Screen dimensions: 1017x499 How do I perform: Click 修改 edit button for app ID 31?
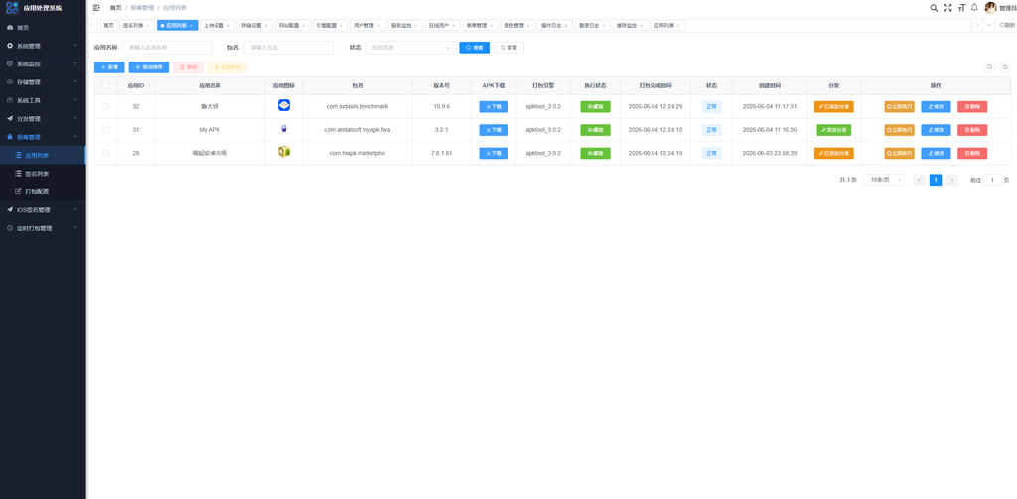936,130
